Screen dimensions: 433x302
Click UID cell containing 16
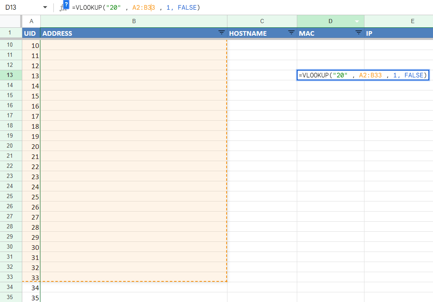pos(31,106)
